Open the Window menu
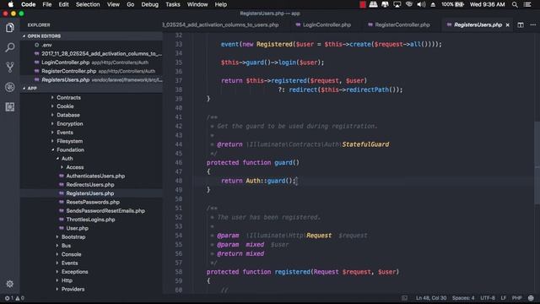The width and height of the screenshot is (540, 304). [x=197, y=4]
